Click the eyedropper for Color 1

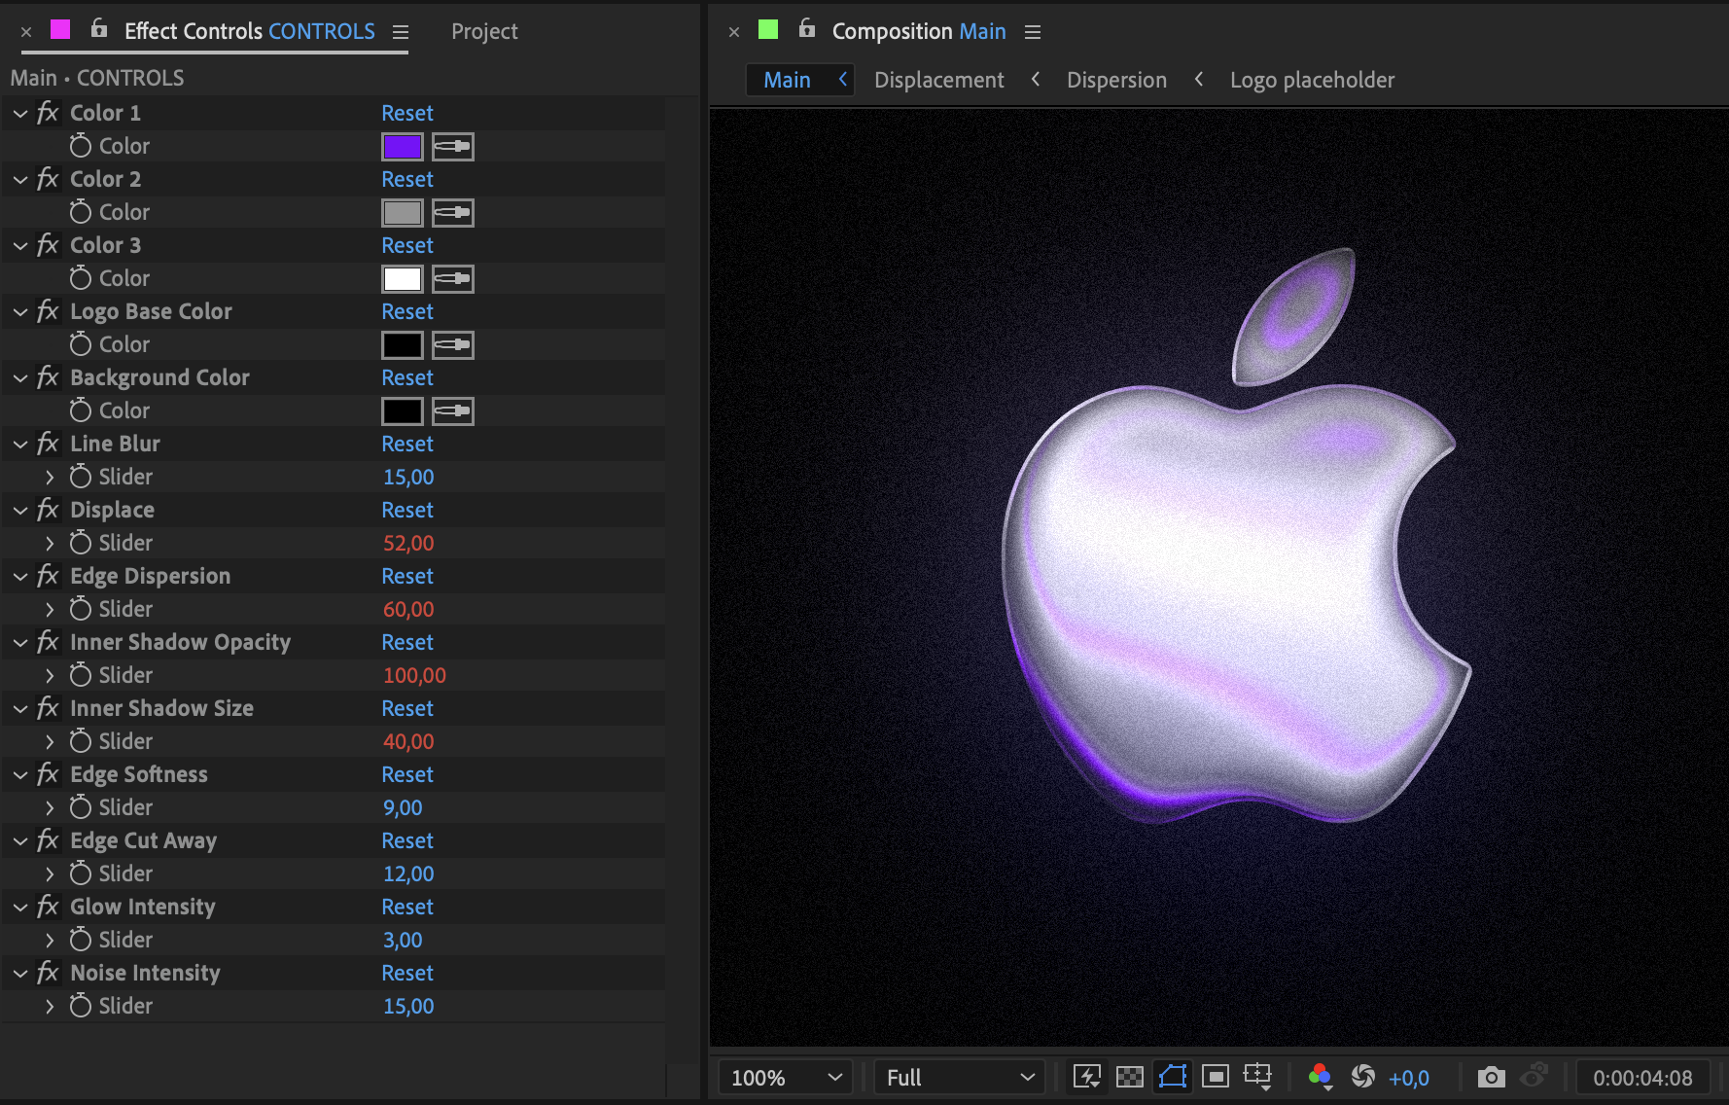pos(452,147)
